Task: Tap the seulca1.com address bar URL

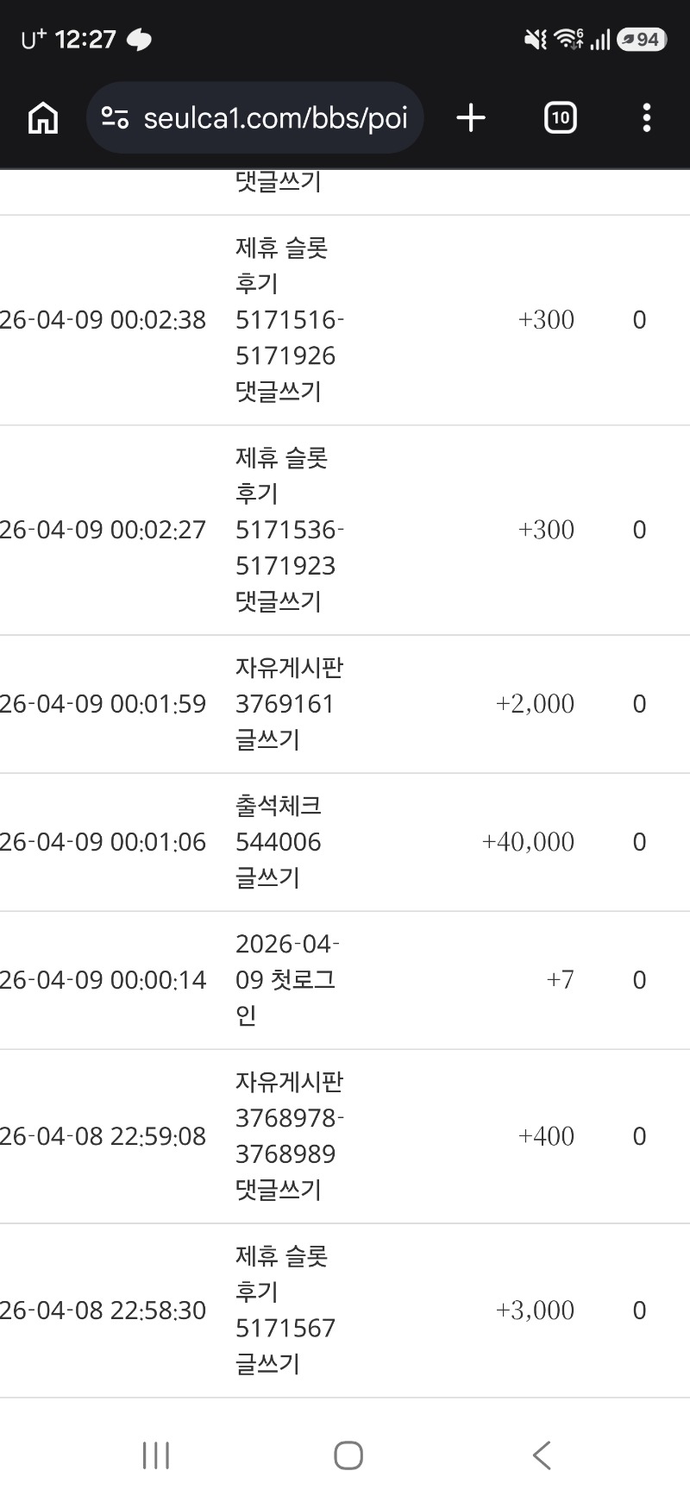Action: [x=275, y=118]
